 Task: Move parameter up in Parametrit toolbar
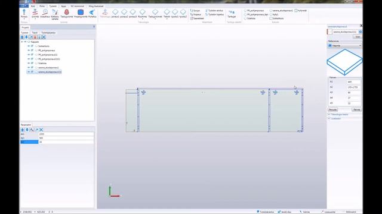(23, 130)
